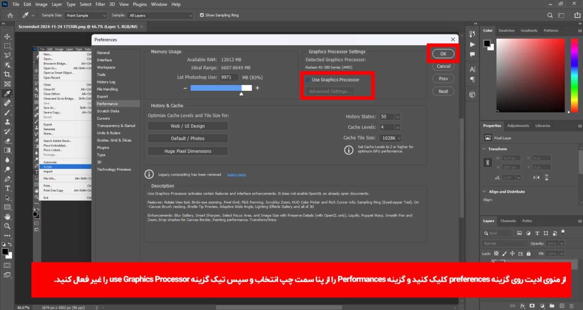Screen dimensions: 583x310
Task: Select the Clone Stamp tool
Action: tap(7, 122)
